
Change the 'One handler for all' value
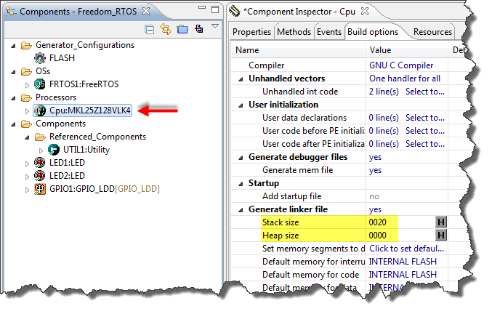(x=405, y=78)
